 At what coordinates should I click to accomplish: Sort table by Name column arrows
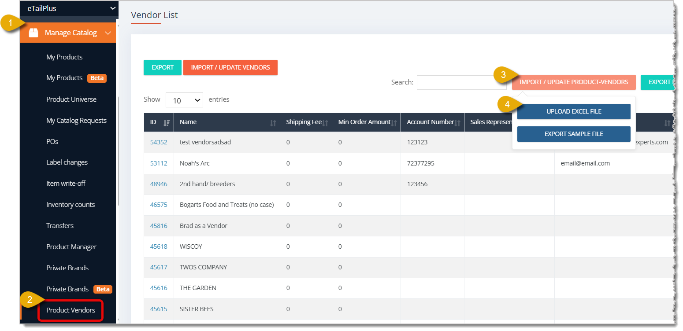273,123
